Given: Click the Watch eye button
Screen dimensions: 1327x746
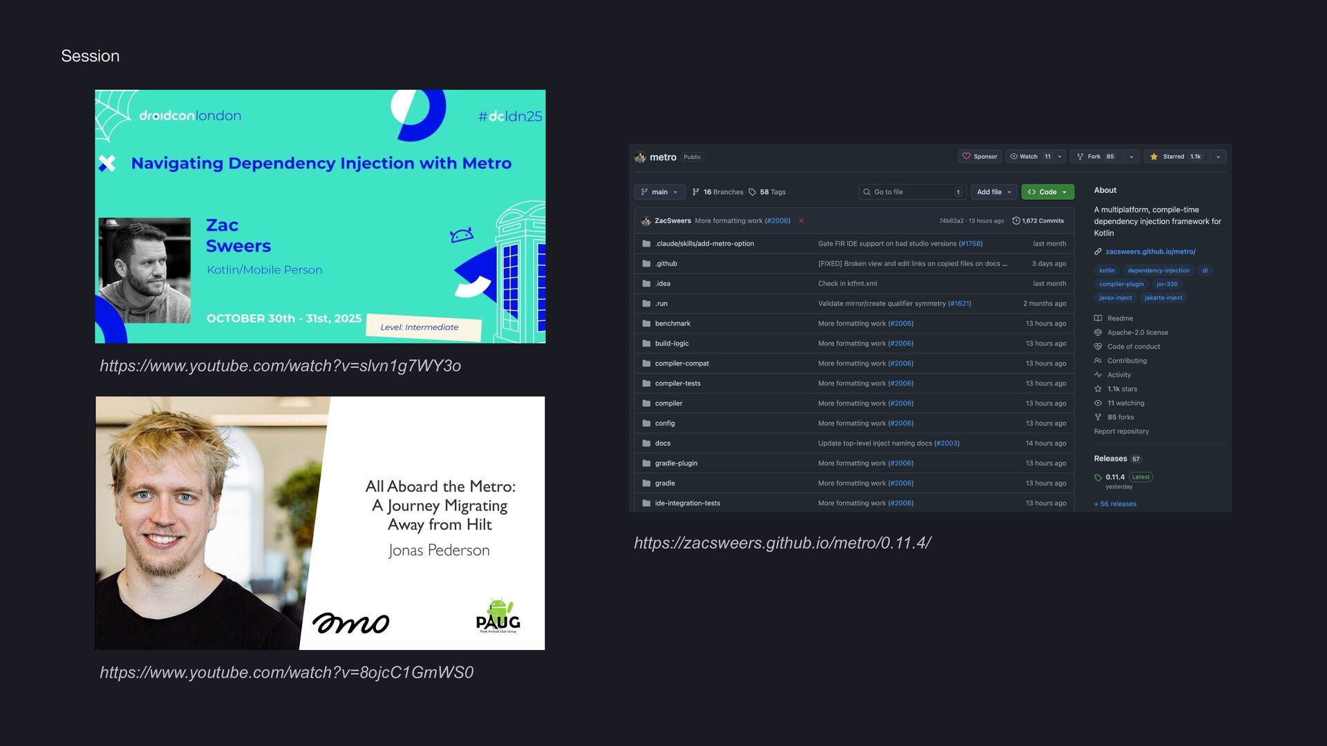Looking at the screenshot, I should (1029, 157).
